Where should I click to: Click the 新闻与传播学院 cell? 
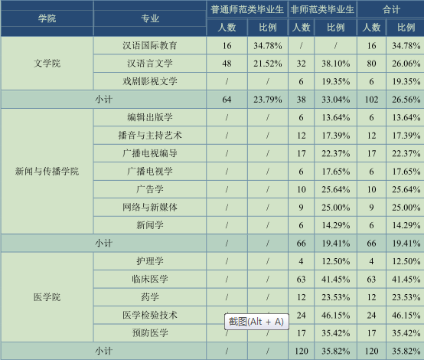(x=47, y=171)
